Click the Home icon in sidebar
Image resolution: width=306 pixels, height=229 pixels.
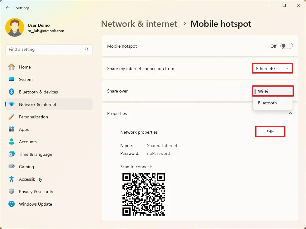pyautogui.click(x=12, y=67)
